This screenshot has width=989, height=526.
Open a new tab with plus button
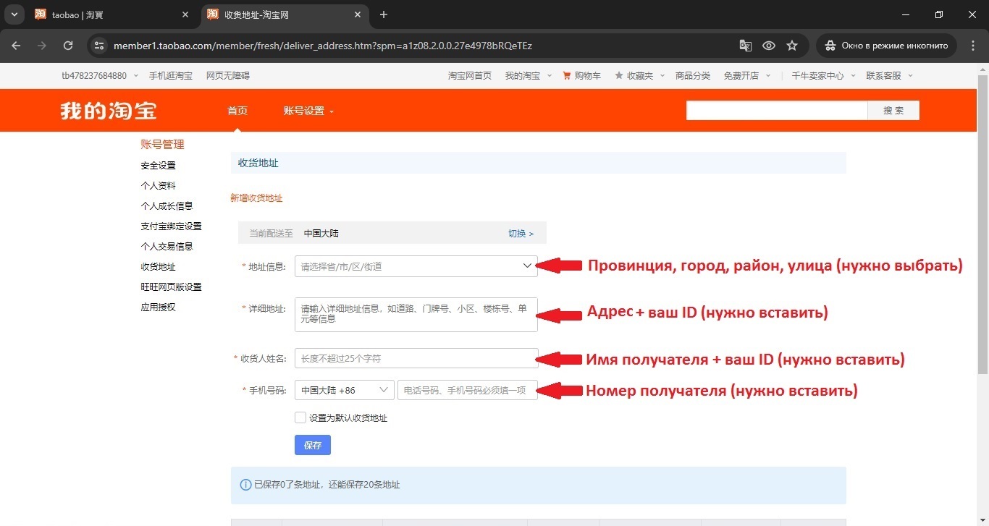(384, 14)
